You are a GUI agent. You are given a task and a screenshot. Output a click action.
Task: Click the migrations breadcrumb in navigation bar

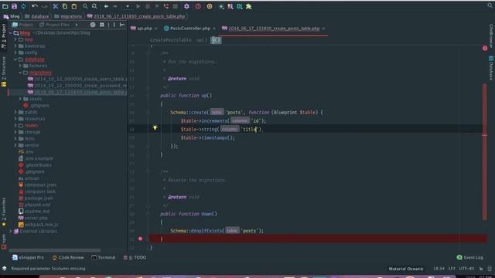point(68,16)
